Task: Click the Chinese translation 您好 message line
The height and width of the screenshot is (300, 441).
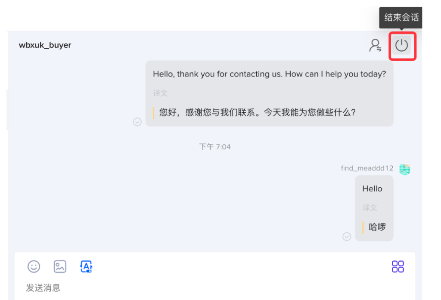Action: coord(257,112)
